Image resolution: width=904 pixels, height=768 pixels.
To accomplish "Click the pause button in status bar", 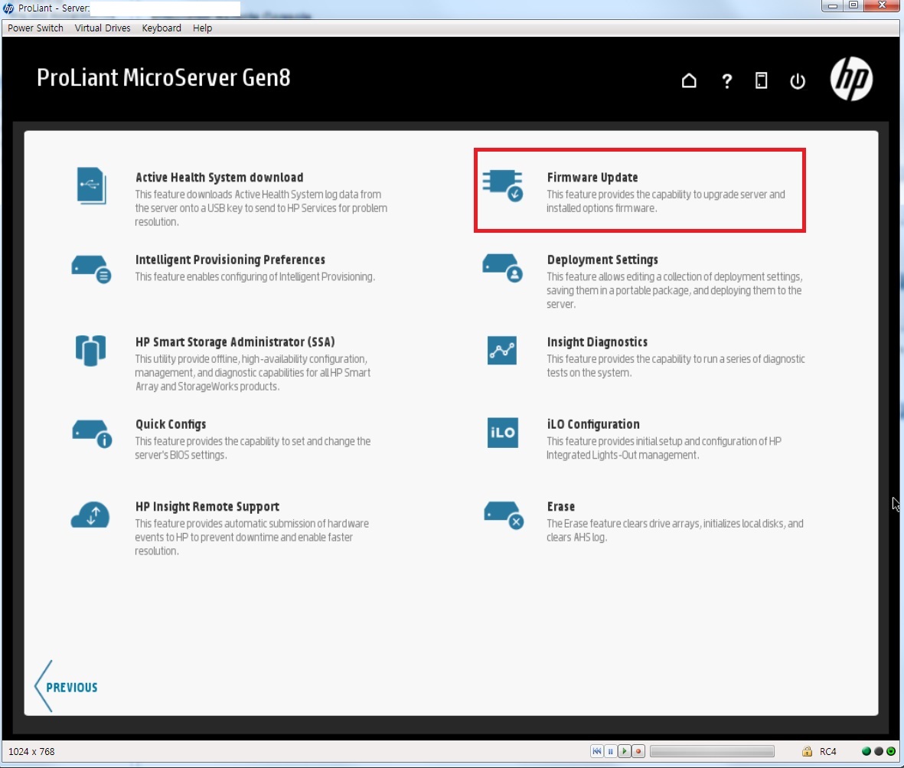I will [611, 751].
